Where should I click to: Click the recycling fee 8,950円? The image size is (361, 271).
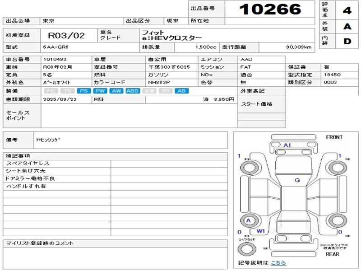(x=224, y=99)
